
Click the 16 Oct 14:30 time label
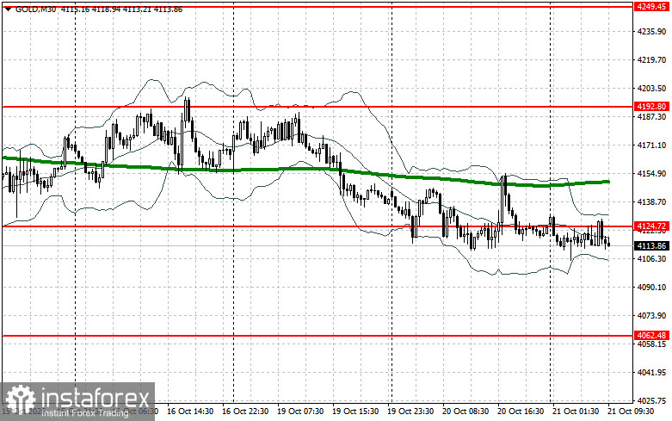(x=190, y=412)
